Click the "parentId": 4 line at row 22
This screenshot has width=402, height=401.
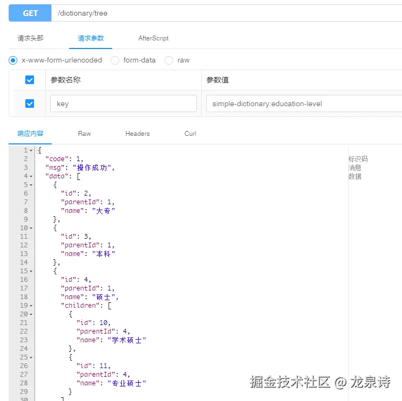[103, 331]
